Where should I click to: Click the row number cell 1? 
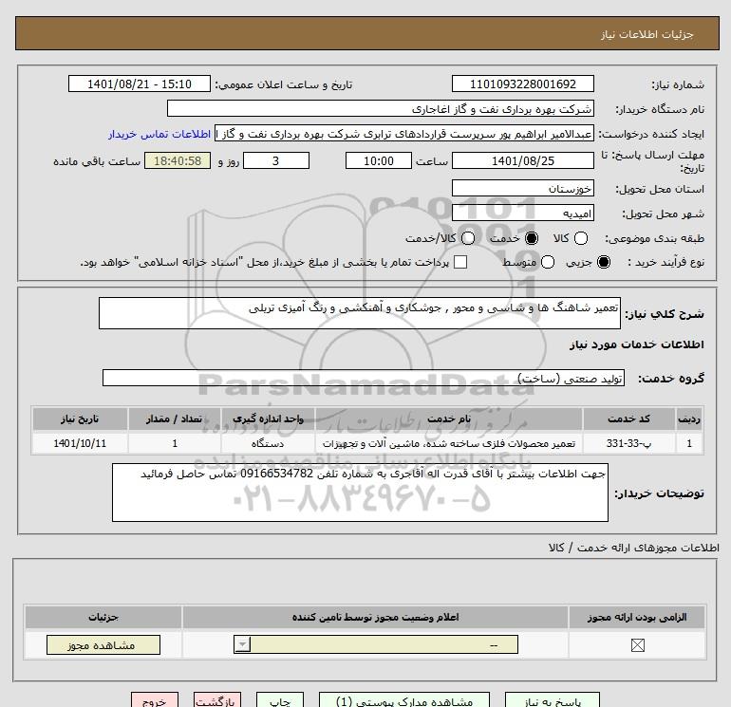[689, 443]
